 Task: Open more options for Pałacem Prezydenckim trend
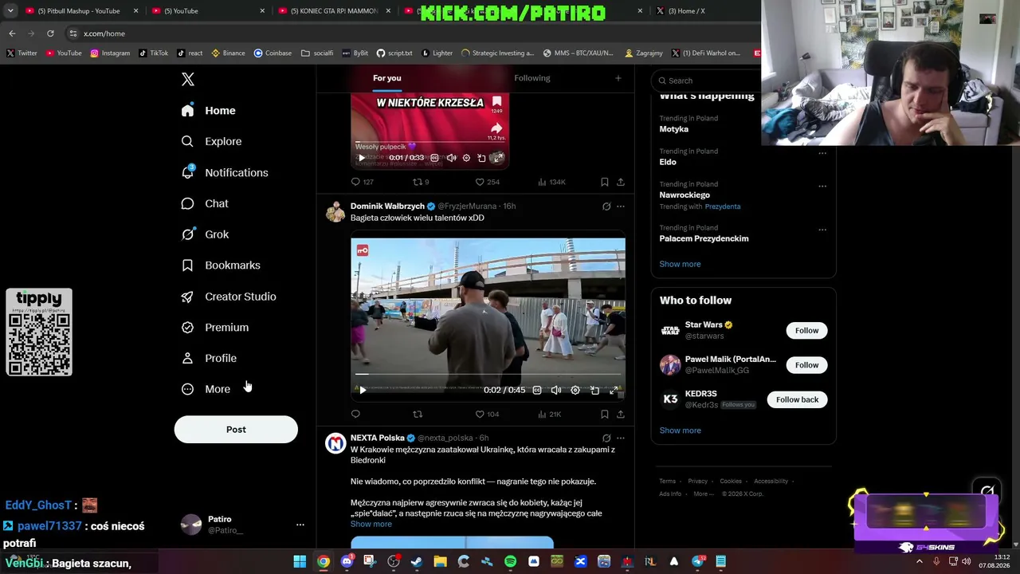(x=822, y=230)
